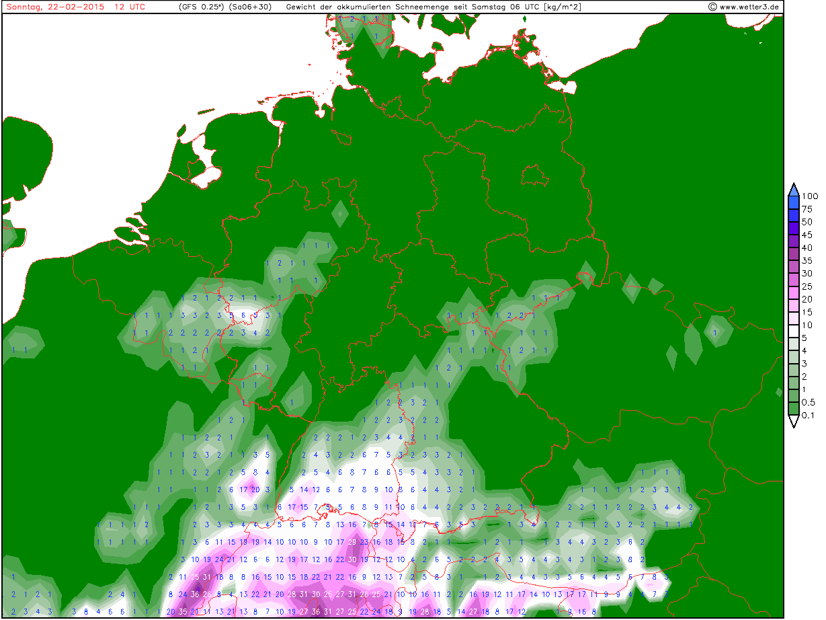This screenshot has height=620, width=826.
Task: Pick the green swatch between 0.1 and 0.5
Action: pyautogui.click(x=794, y=408)
